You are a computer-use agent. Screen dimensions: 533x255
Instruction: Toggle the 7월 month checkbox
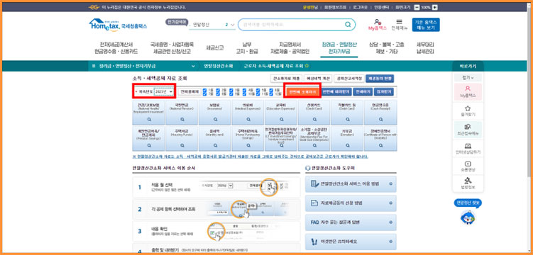click(204, 93)
